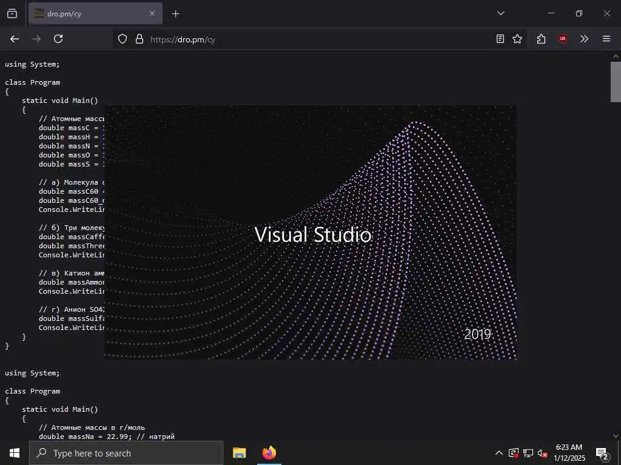Open a new tab with plus button

click(175, 14)
